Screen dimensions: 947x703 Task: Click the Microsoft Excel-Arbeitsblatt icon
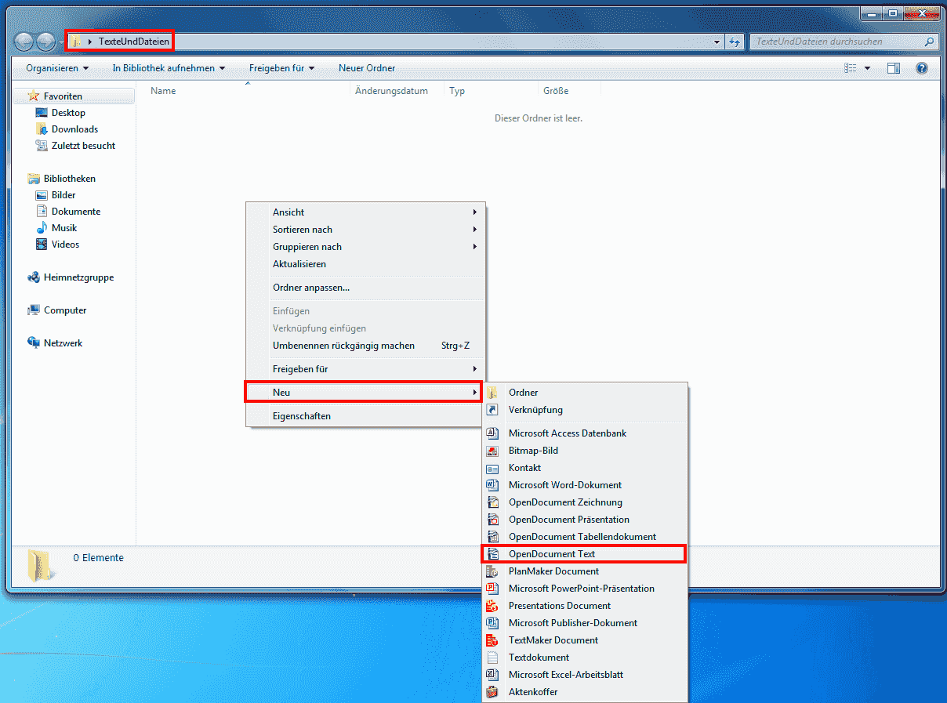[x=492, y=675]
